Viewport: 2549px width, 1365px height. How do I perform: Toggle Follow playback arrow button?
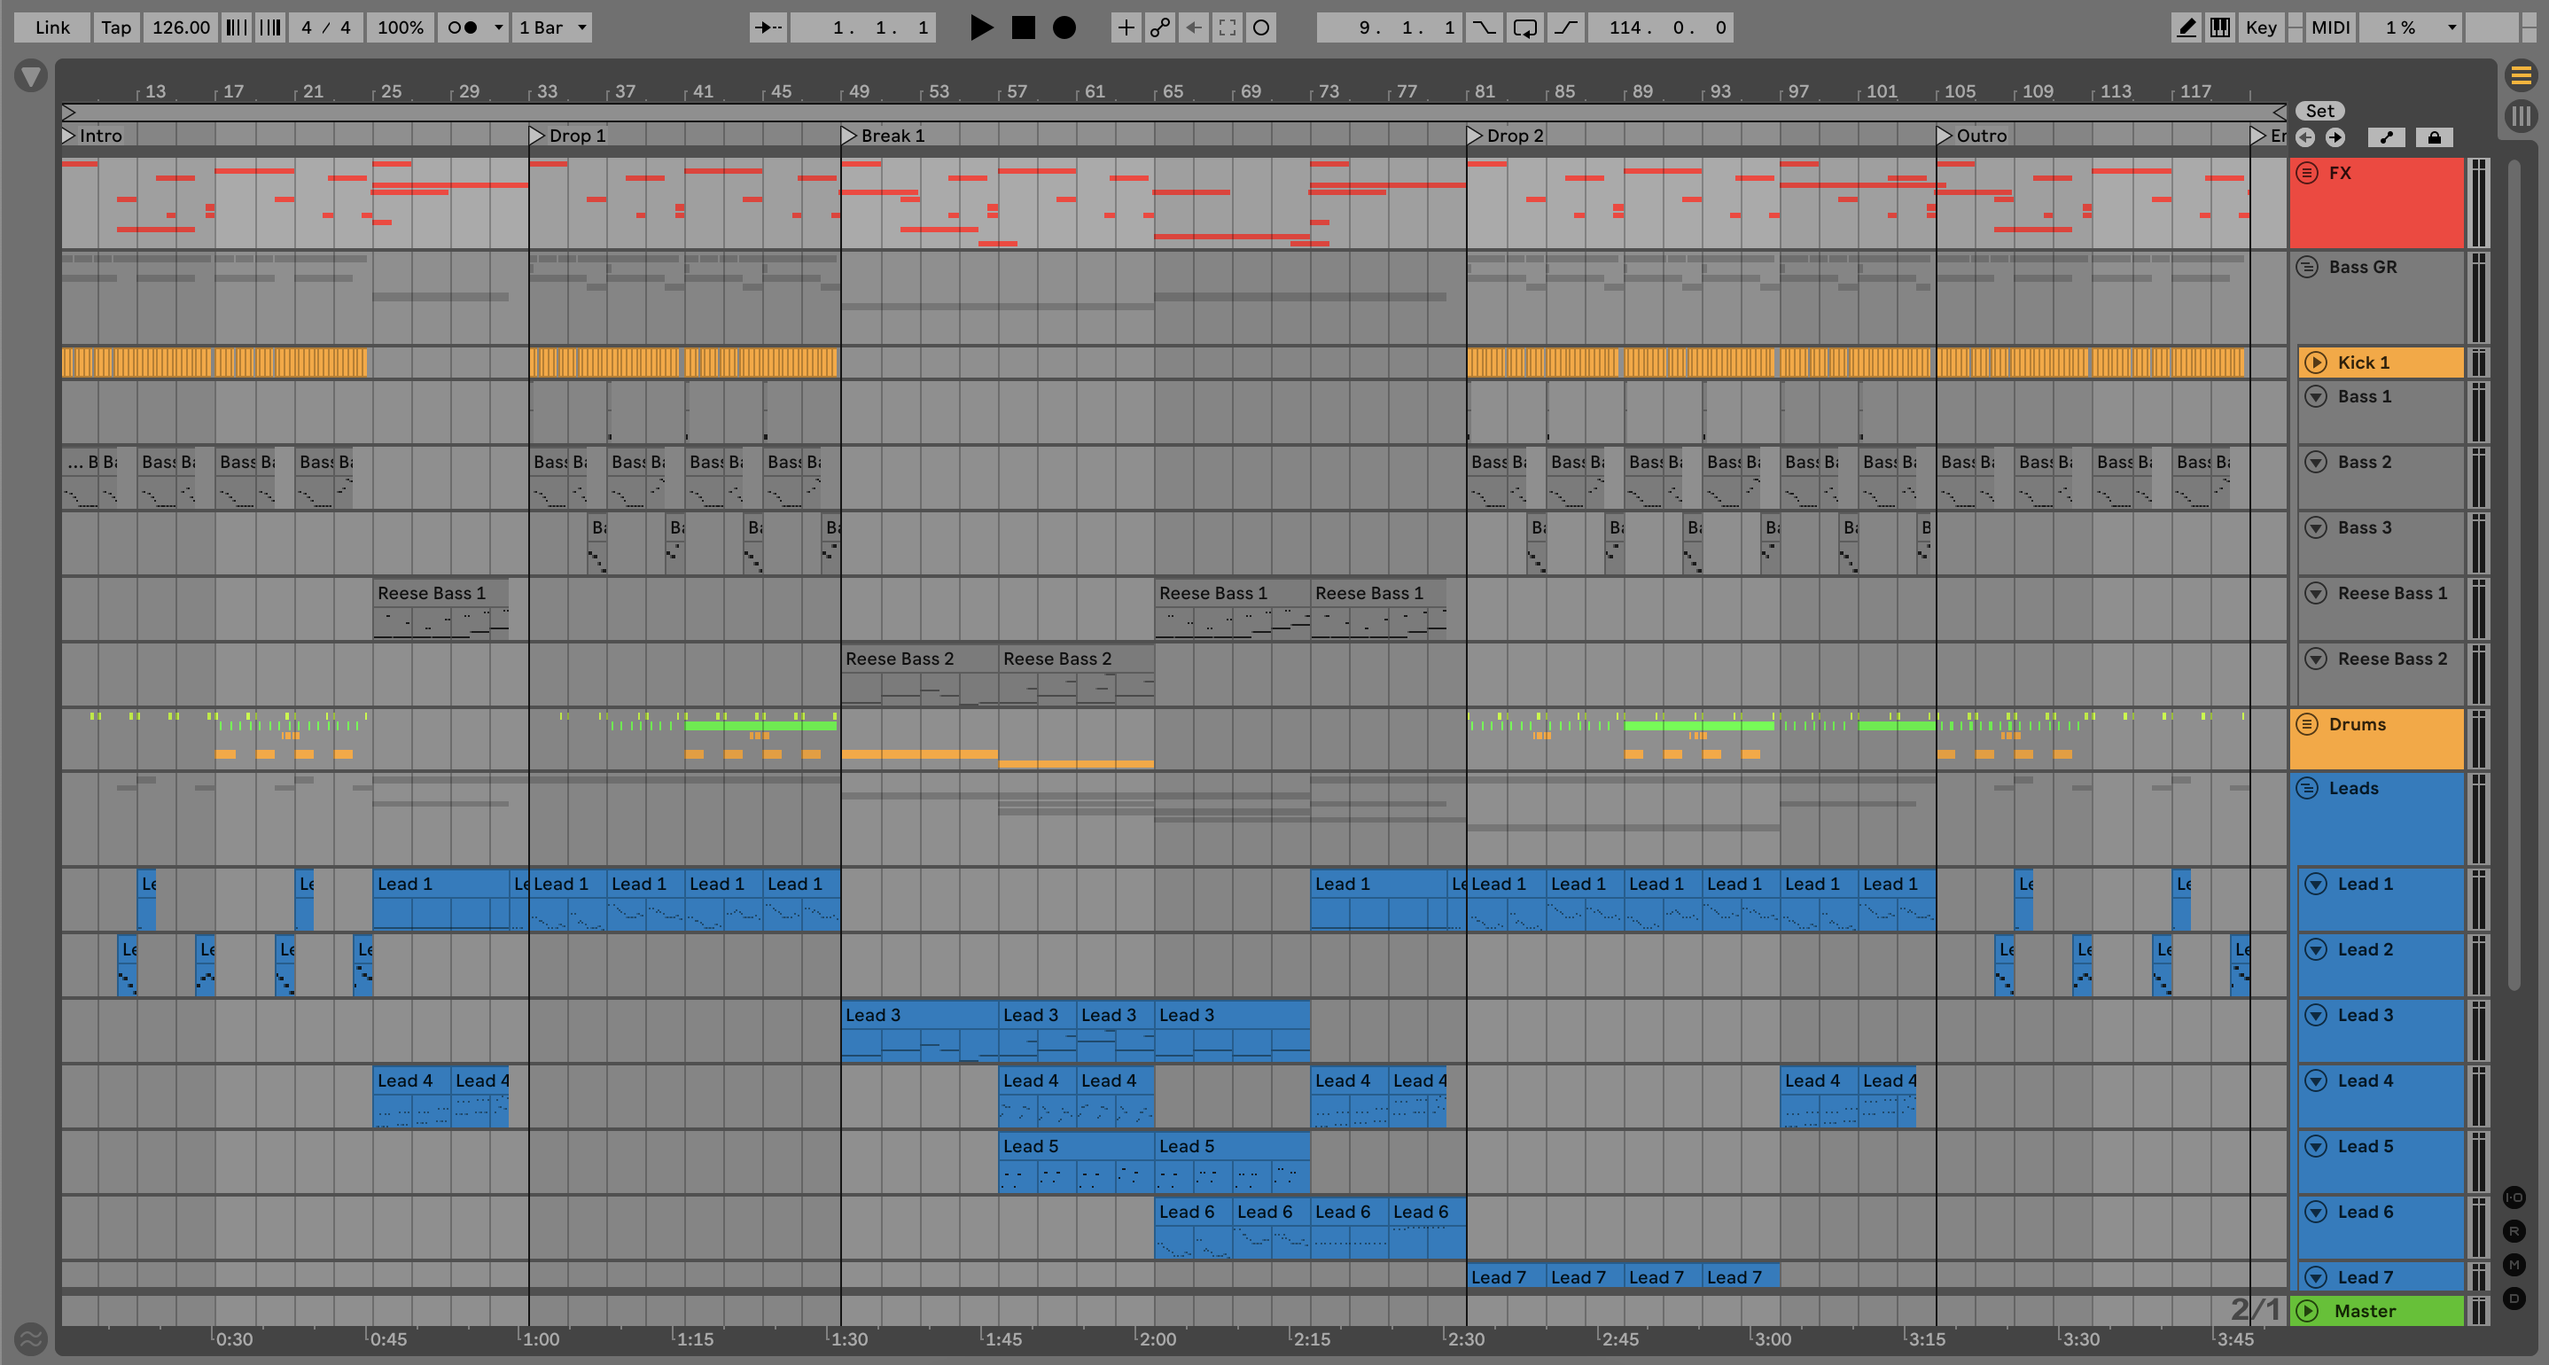(x=768, y=27)
